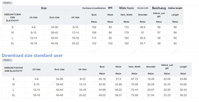Screen dimensions: 199x102
Task: Click the 常规(默认) tag above the inch table
Action: pos(7,60)
